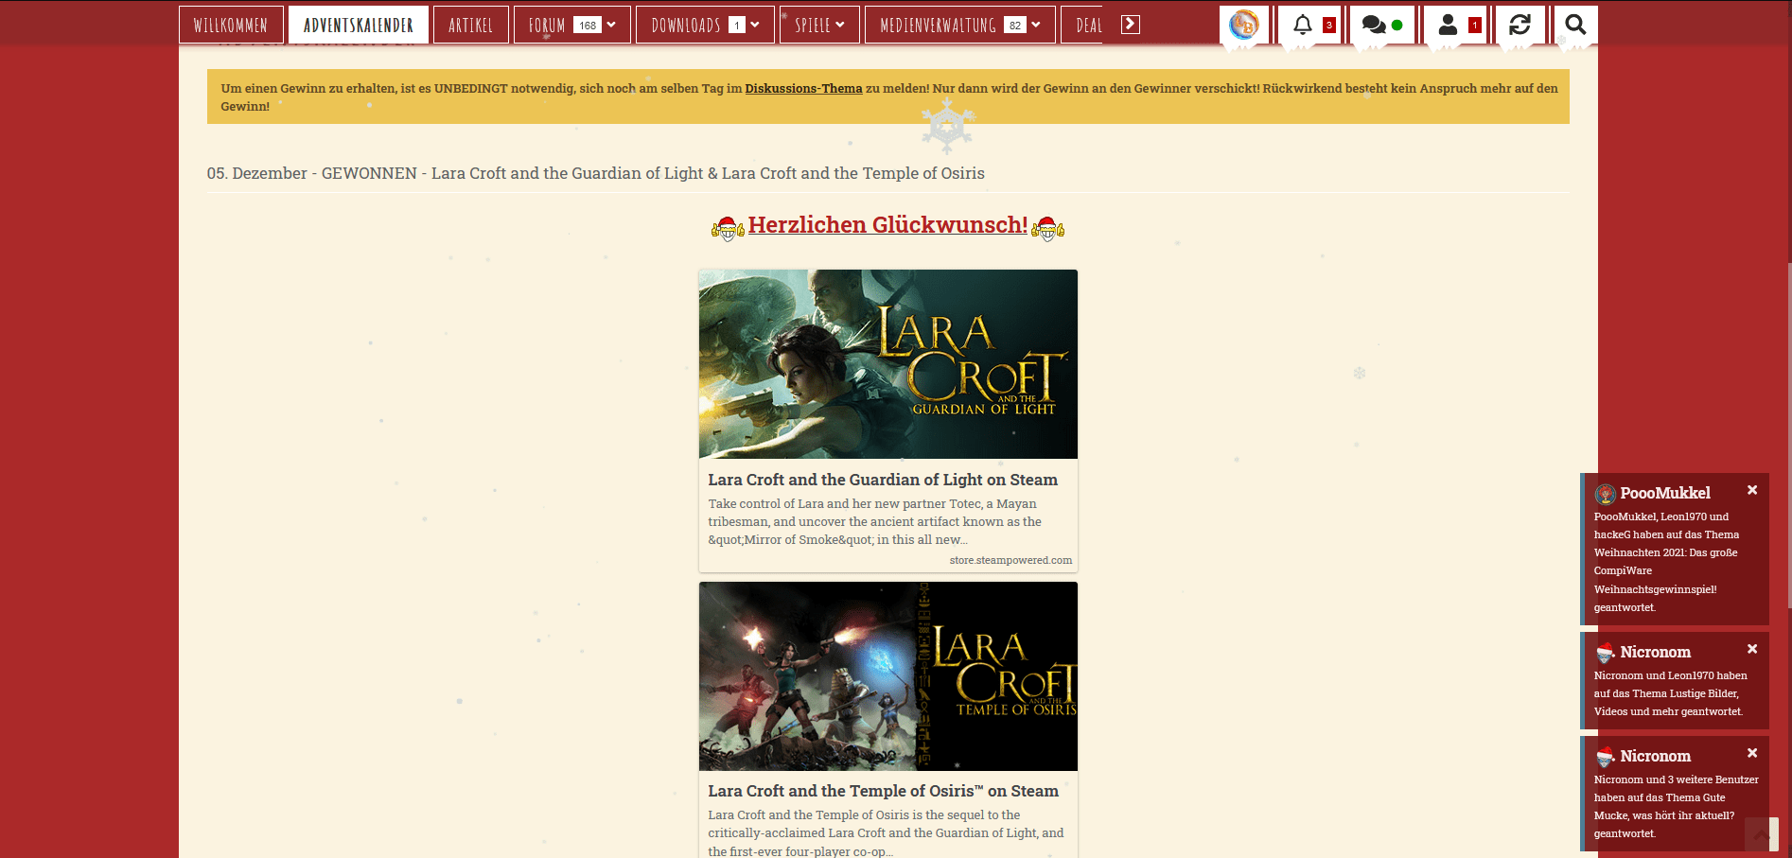Expand the Spiele menu dropdown arrow
Image resolution: width=1792 pixels, height=858 pixels.
[840, 25]
